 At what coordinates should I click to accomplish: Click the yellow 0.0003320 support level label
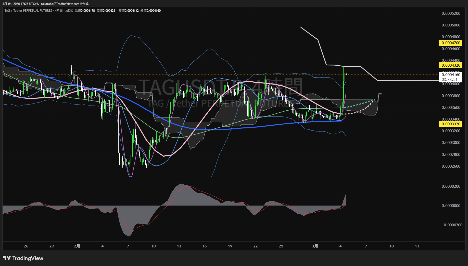coord(451,124)
